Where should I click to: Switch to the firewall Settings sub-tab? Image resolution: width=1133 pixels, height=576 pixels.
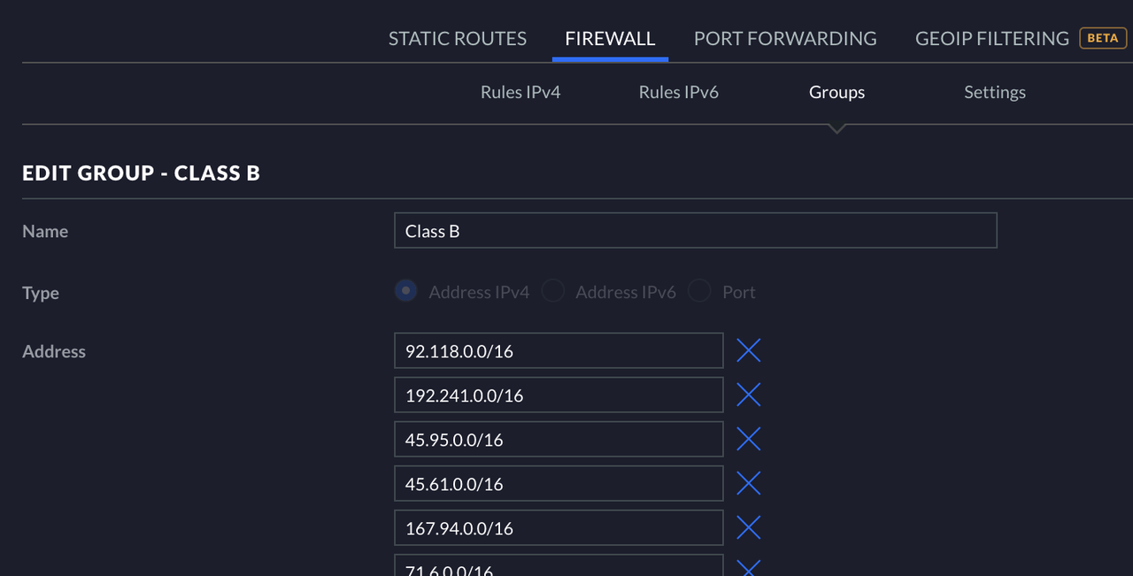click(x=995, y=92)
